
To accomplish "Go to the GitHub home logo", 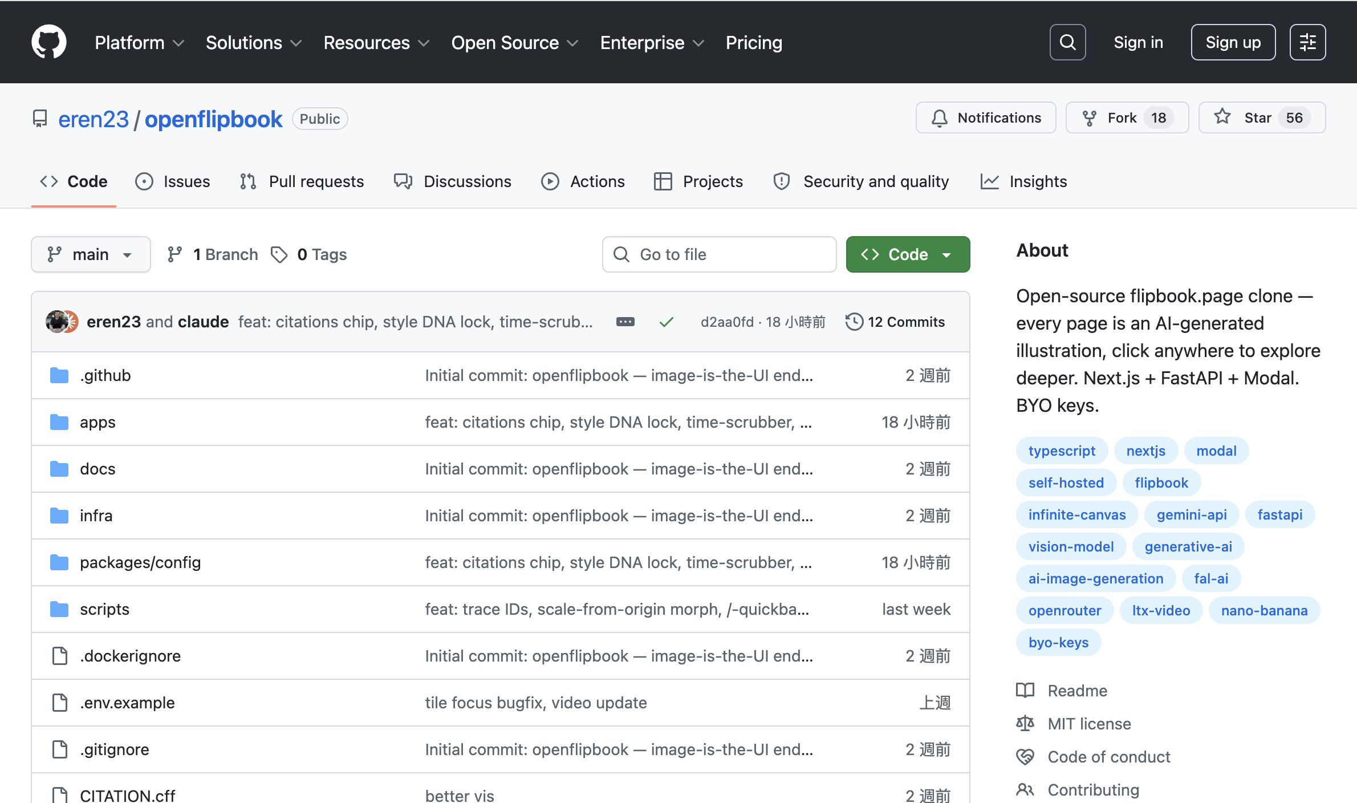I will (x=49, y=42).
